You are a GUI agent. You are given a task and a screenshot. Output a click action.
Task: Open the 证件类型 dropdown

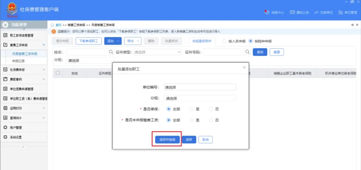[157, 52]
